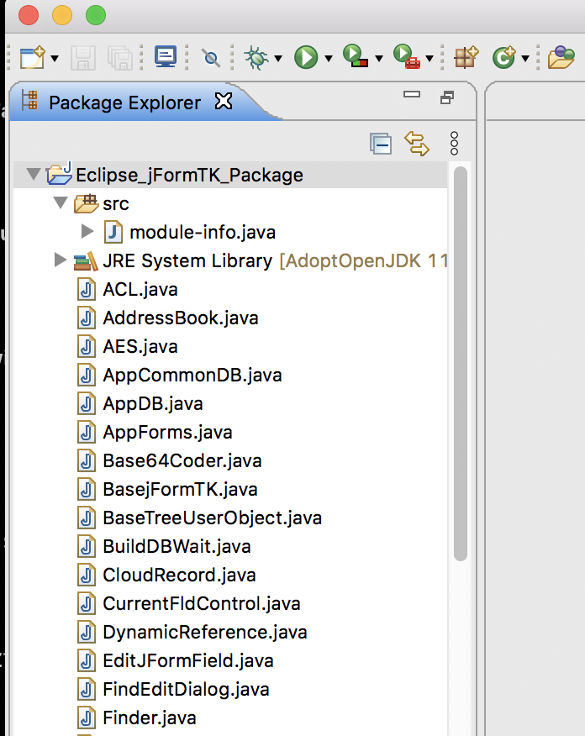Click the New Java Package icon

[466, 57]
